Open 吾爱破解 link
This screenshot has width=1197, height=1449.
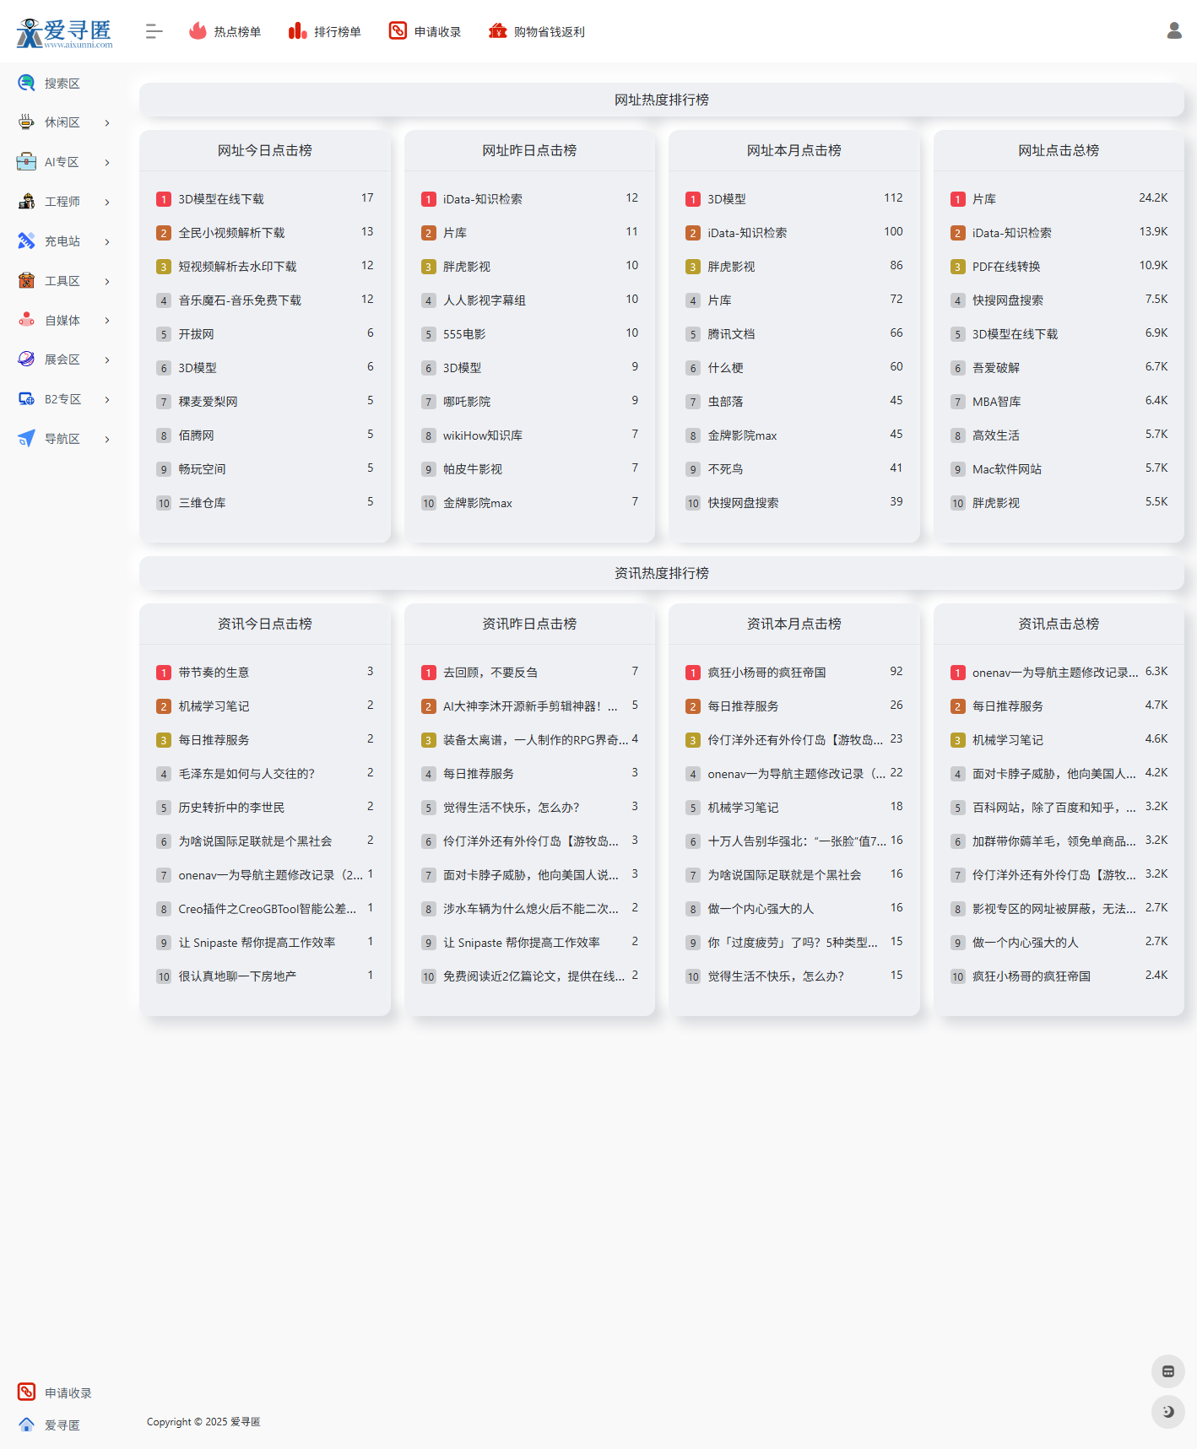click(x=996, y=368)
